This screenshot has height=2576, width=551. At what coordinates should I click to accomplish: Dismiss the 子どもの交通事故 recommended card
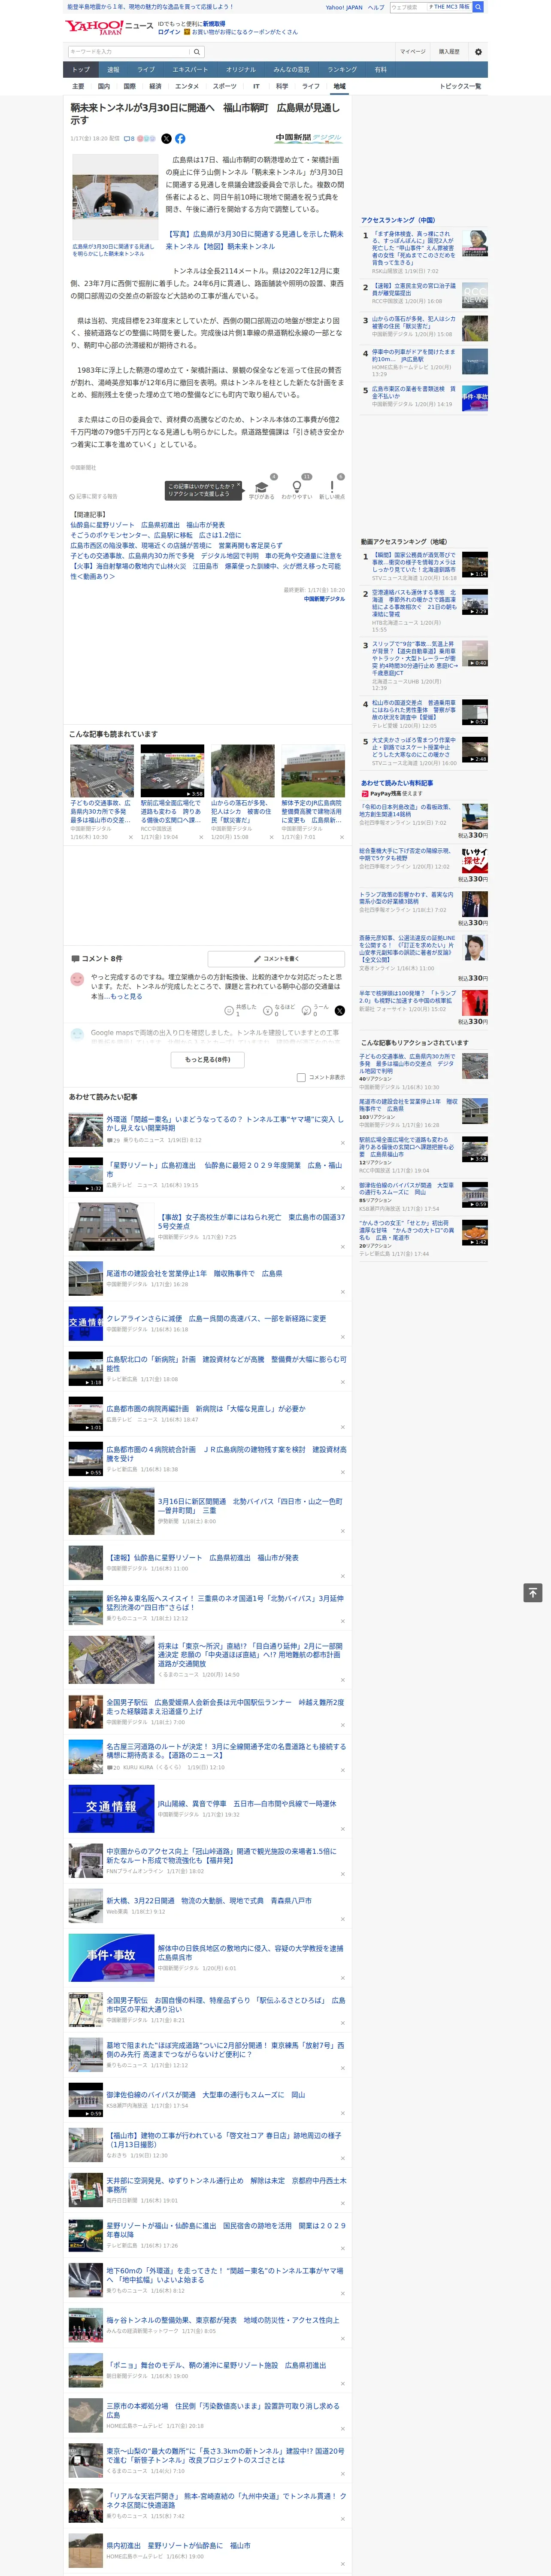point(131,837)
